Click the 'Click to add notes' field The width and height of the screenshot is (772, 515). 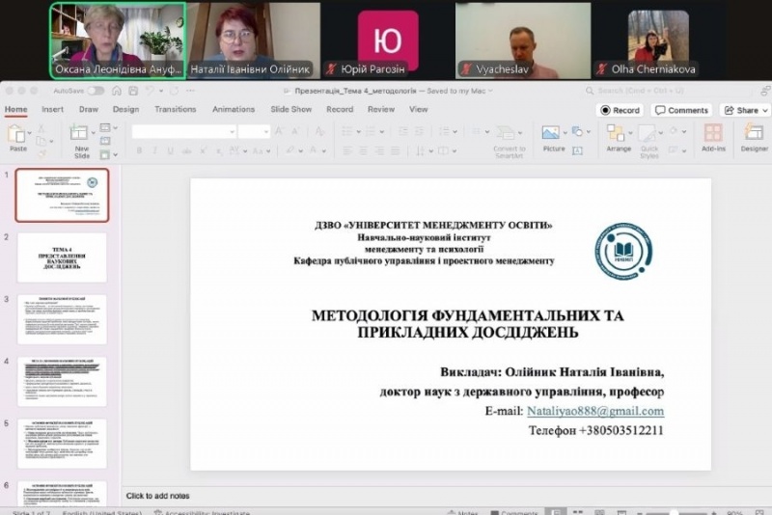pos(157,496)
